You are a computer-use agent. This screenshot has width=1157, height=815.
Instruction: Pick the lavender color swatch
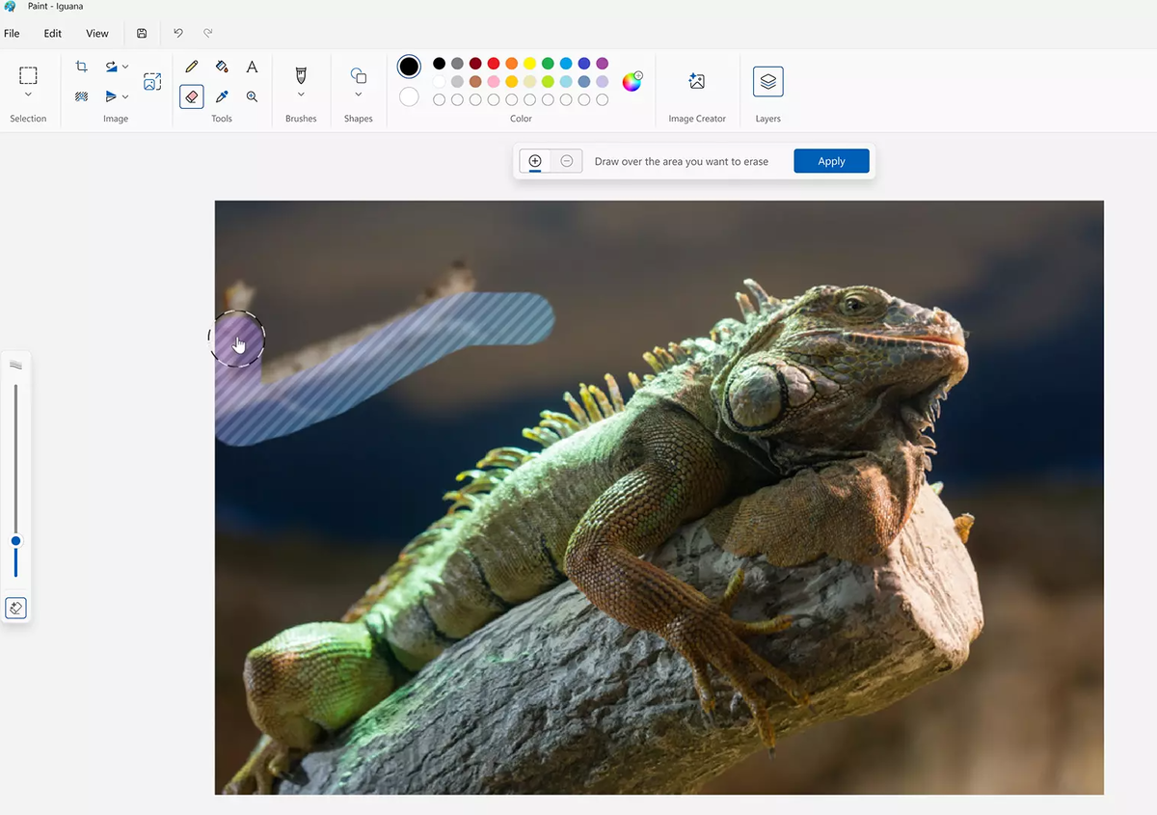point(603,82)
